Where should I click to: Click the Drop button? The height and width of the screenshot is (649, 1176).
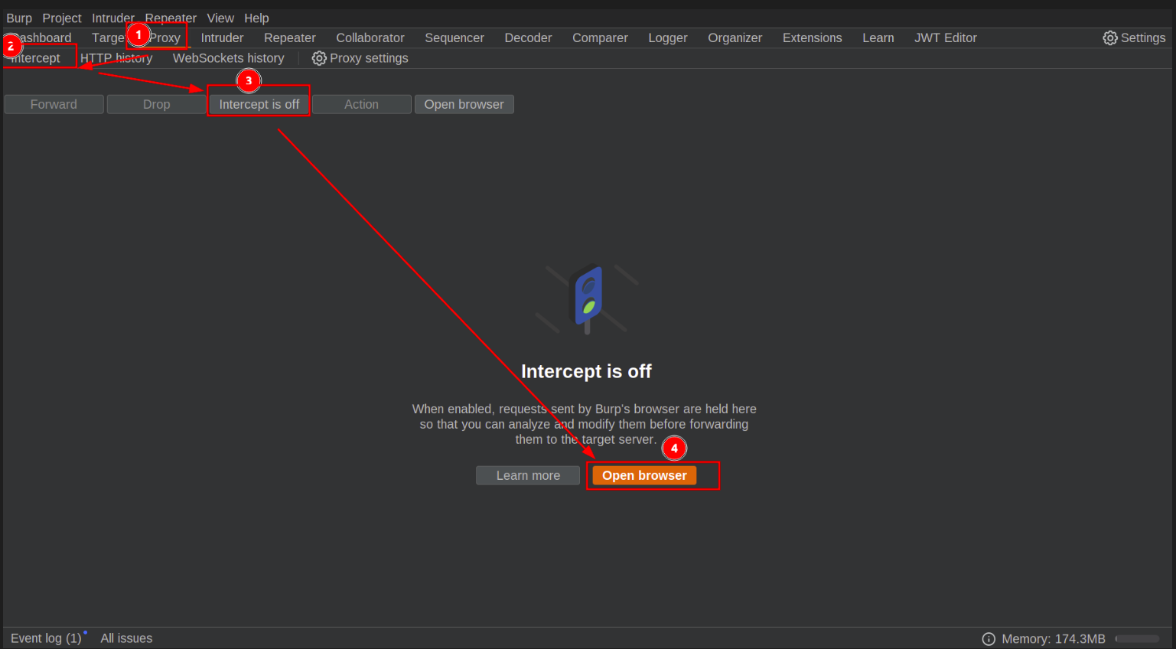[x=157, y=104]
